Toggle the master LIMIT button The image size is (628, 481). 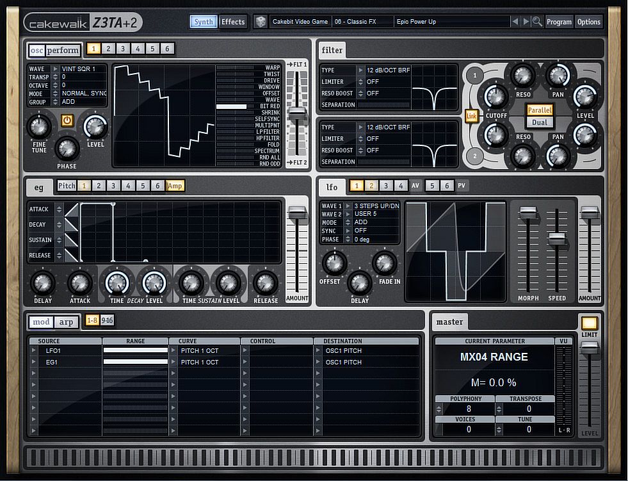(x=589, y=323)
